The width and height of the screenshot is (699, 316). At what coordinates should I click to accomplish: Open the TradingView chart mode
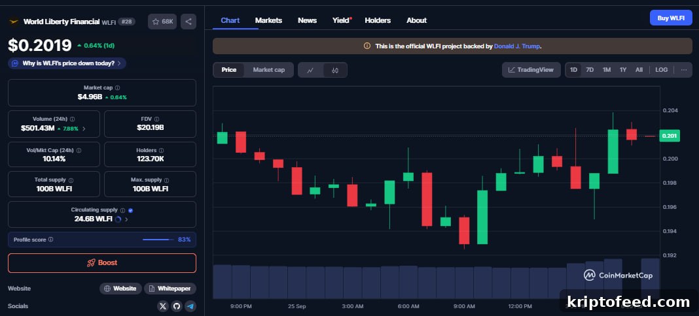click(531, 70)
